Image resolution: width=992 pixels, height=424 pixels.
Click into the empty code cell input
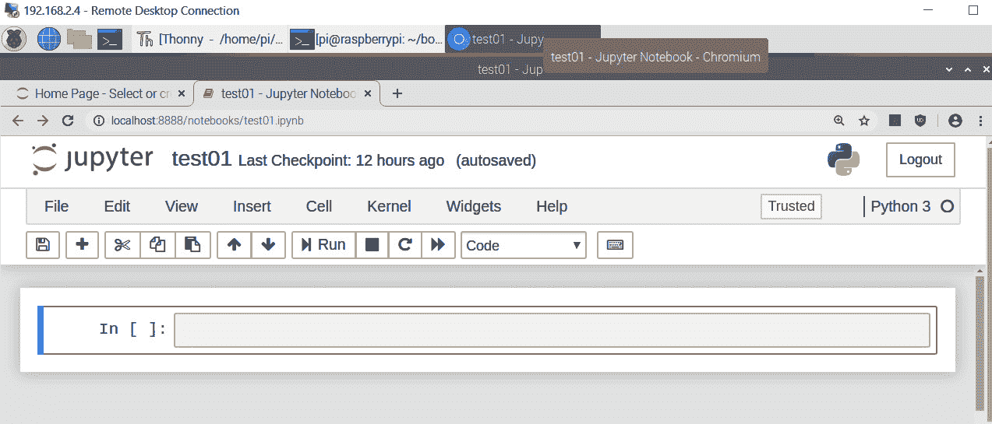click(552, 330)
